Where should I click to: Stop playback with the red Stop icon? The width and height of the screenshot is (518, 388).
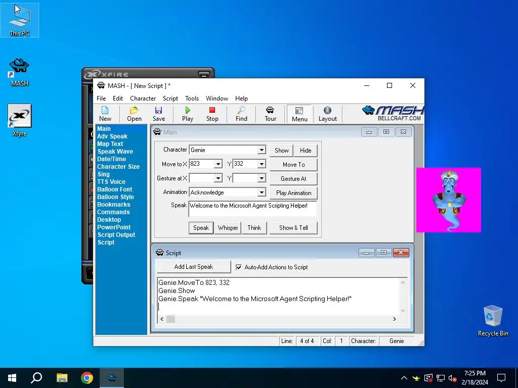212,114
